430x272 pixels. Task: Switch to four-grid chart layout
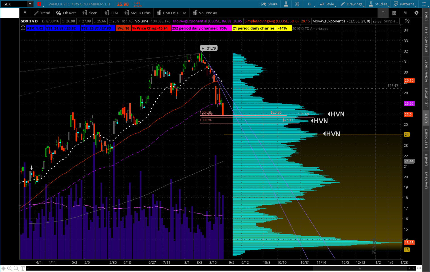click(x=394, y=13)
